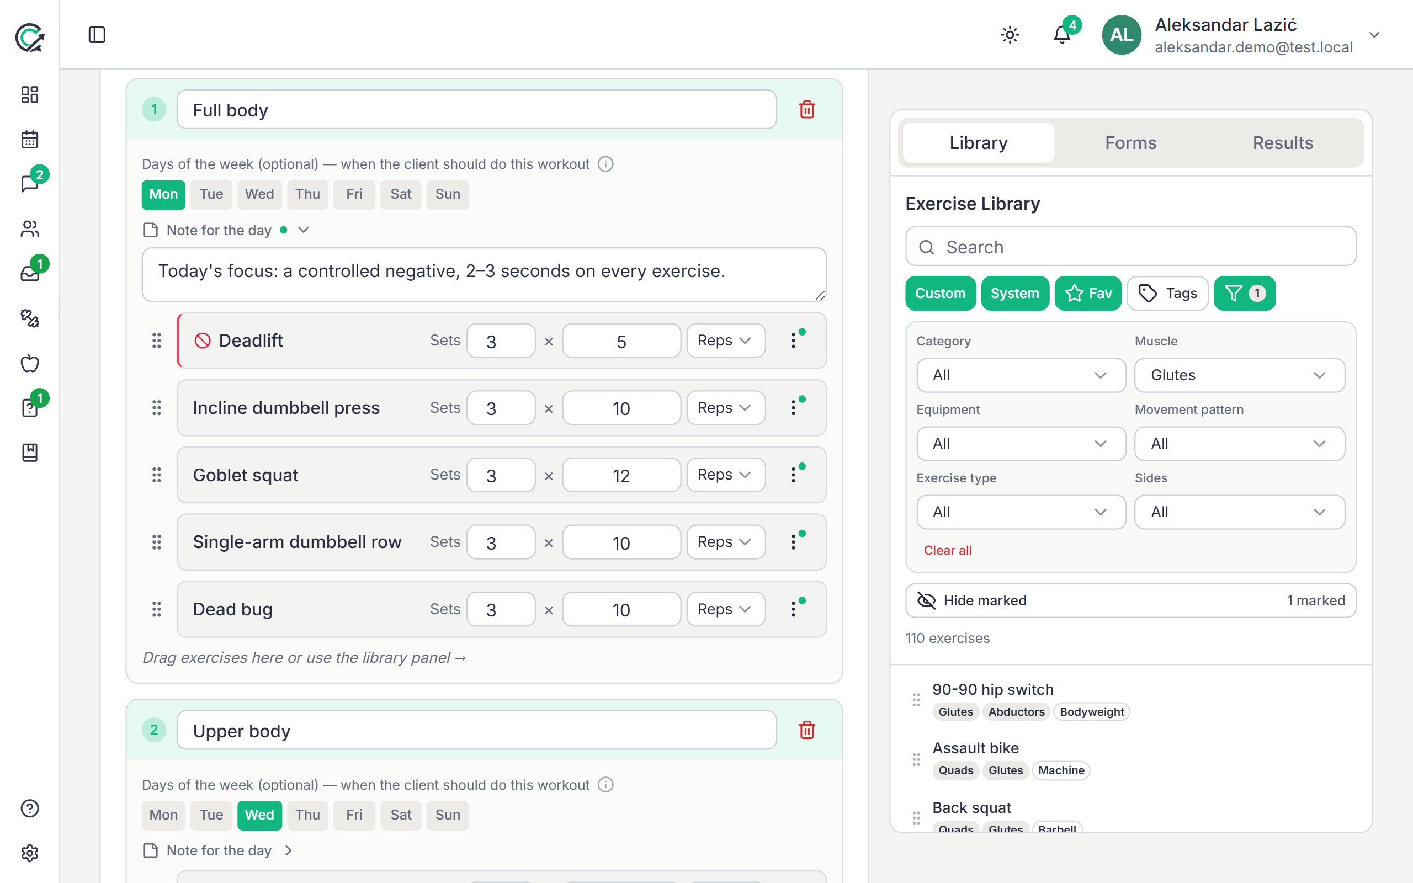Toggle Fri for Full body workout
Screen dimensions: 1413x883
point(354,194)
